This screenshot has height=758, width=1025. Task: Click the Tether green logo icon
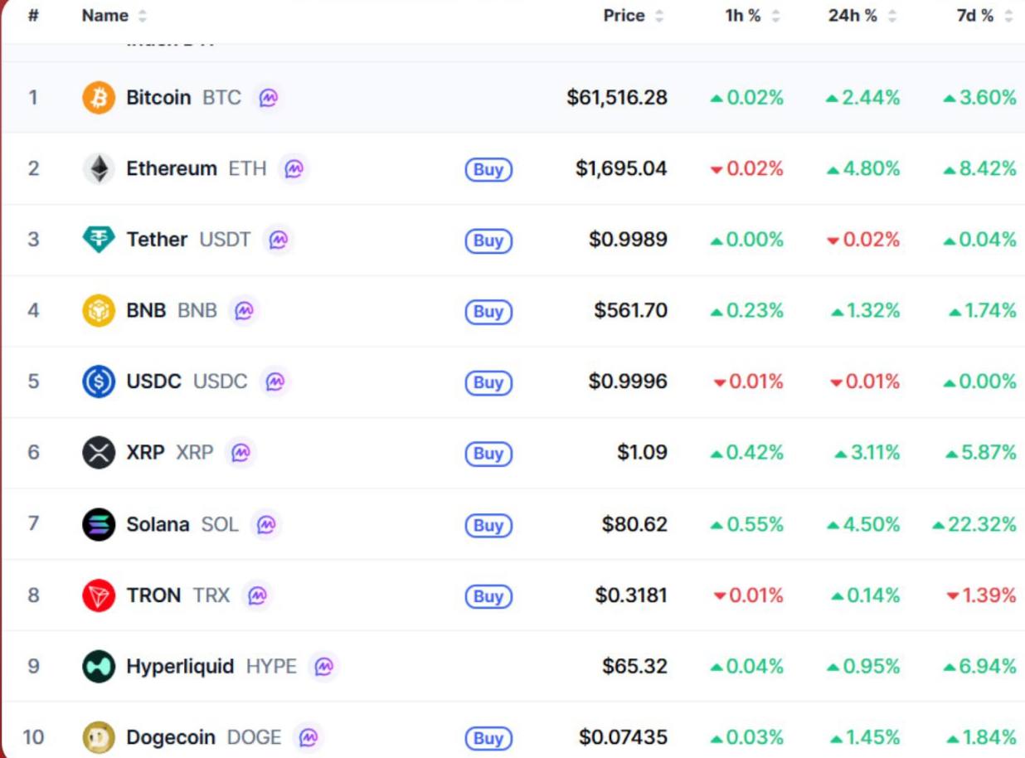click(99, 240)
